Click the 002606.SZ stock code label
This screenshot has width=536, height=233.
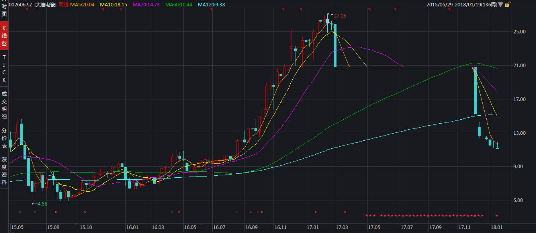[x=21, y=5]
